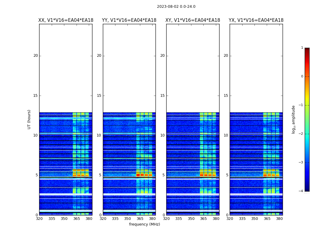This screenshot has height=239, width=314.
Task: Click the red high-amplitude band in the YY spectrogram
Action: coord(144,175)
